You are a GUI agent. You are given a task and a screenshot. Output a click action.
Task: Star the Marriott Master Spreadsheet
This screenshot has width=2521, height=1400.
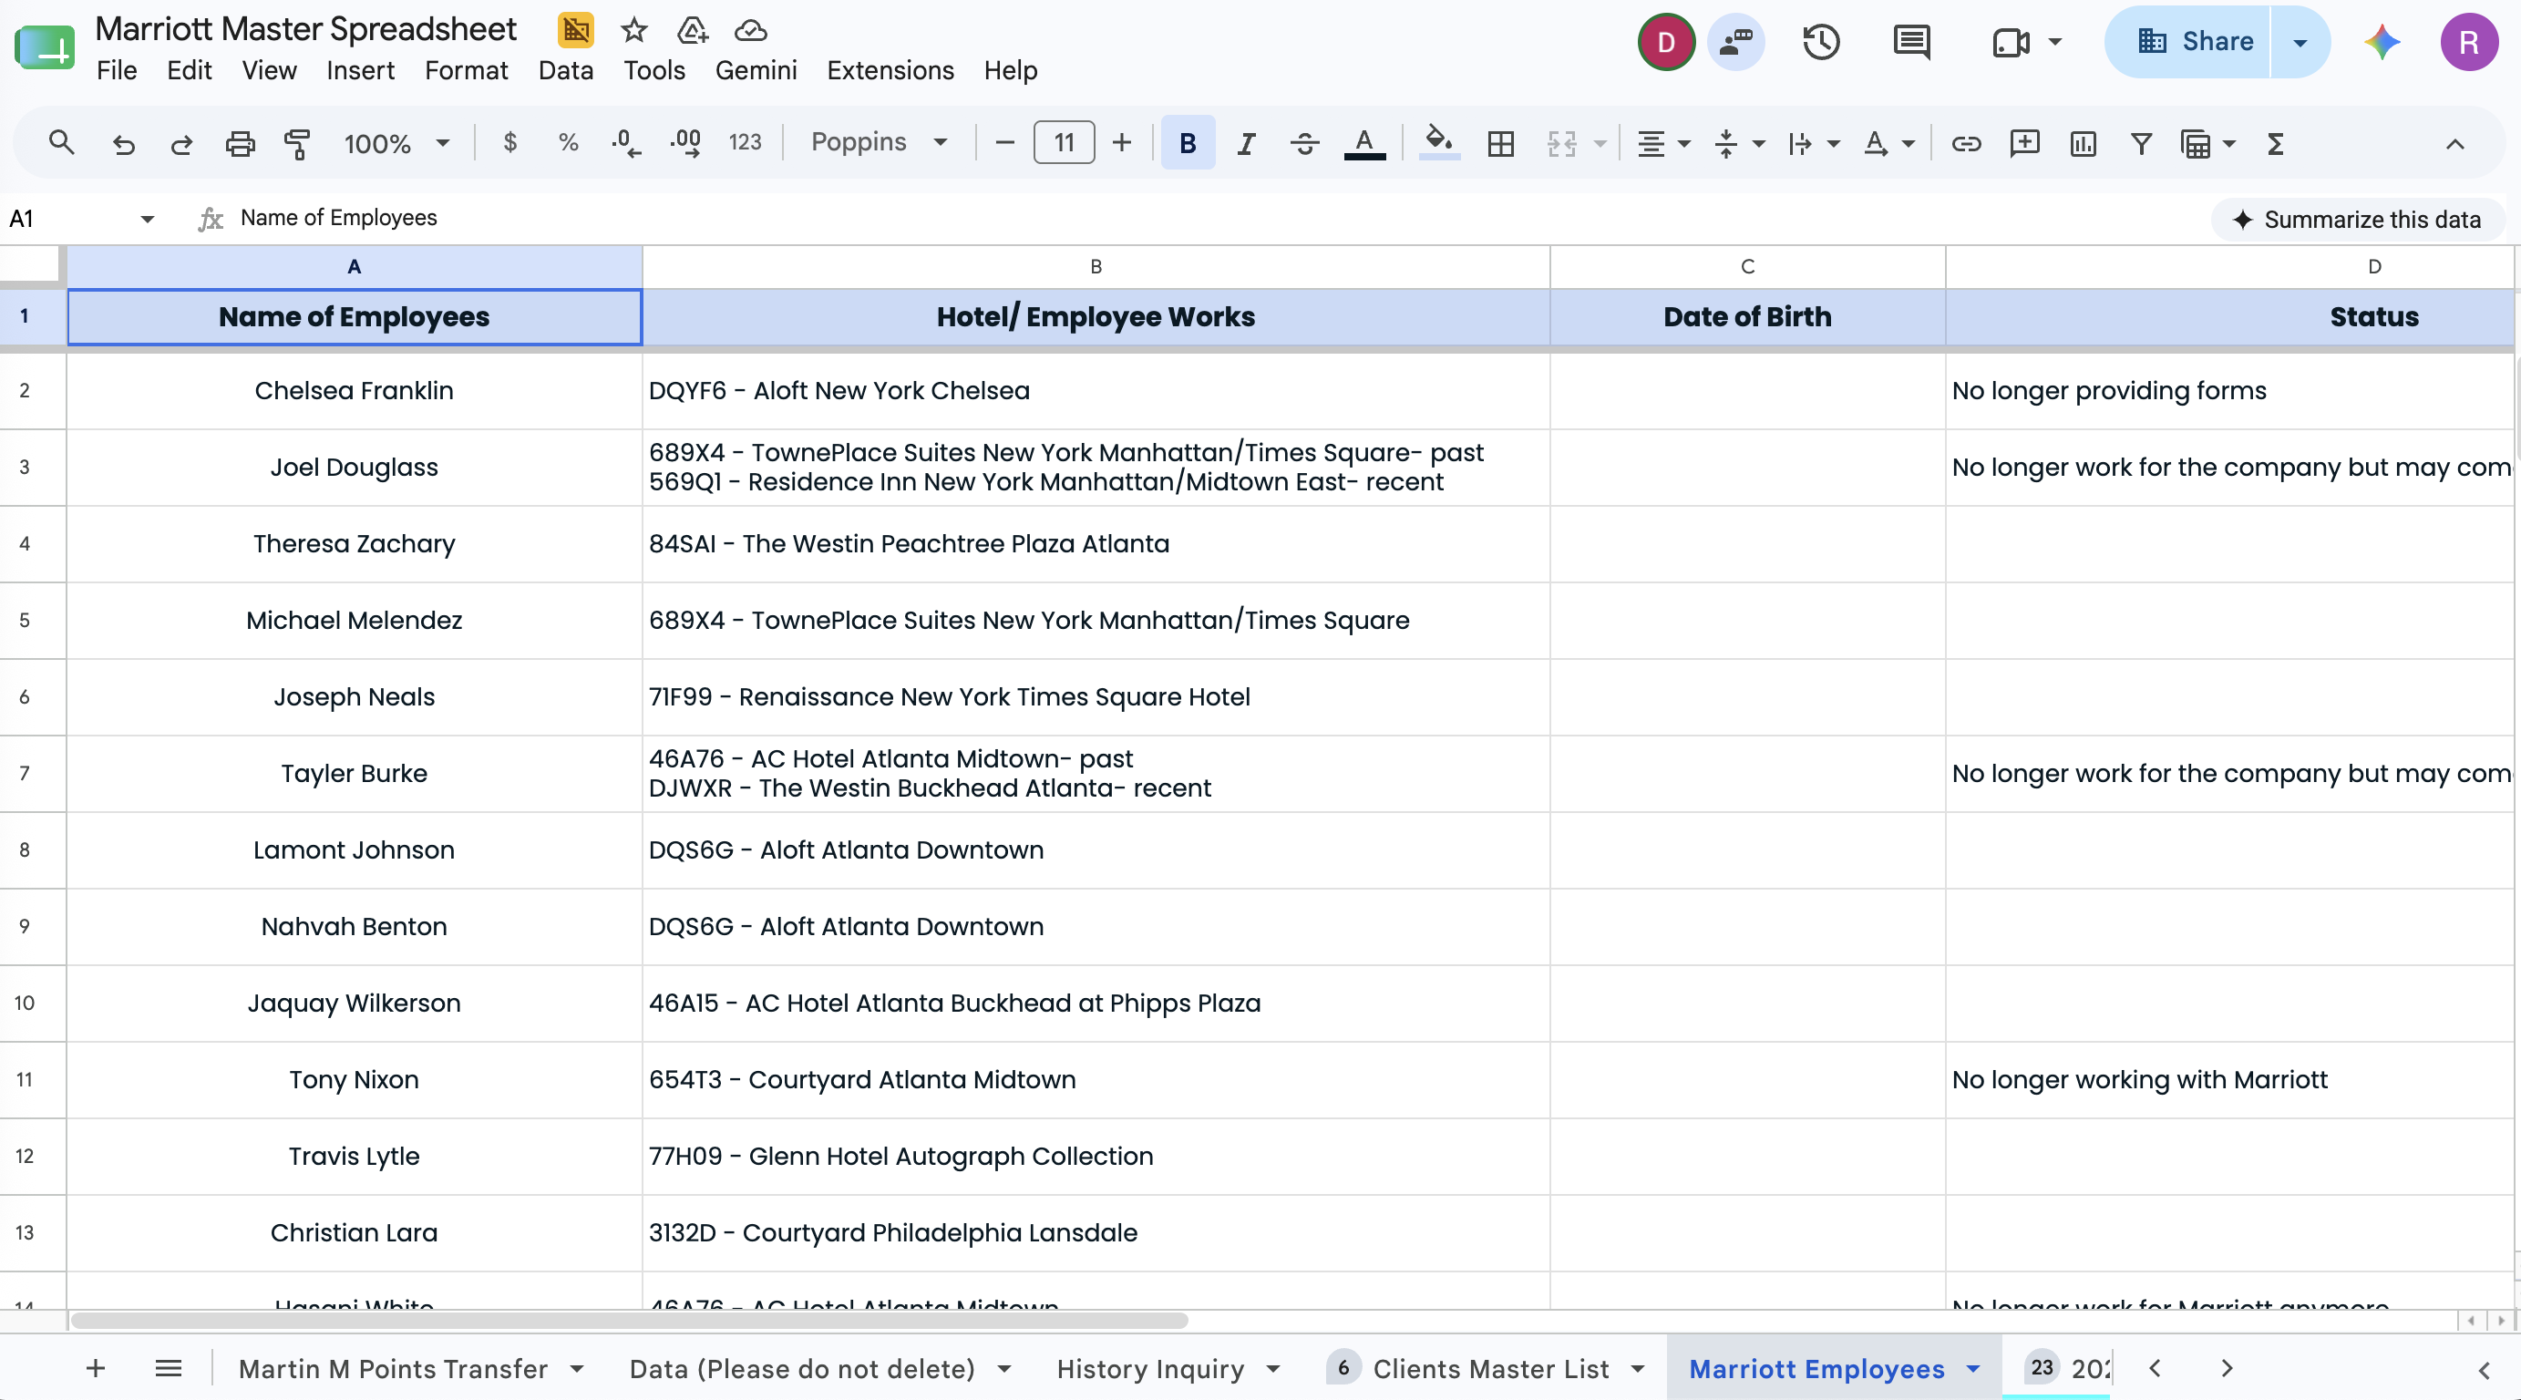[x=634, y=30]
